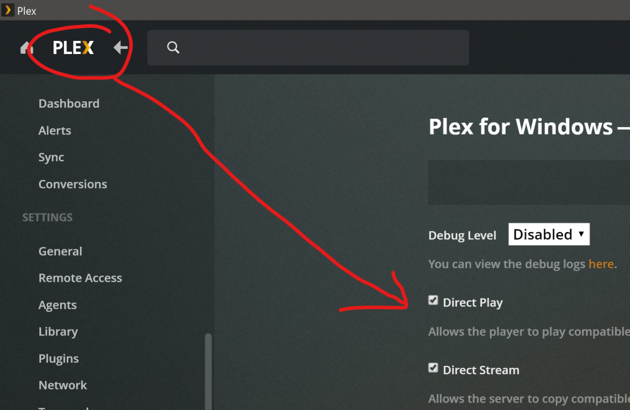Screen dimensions: 630x410
Task: Go to Sync settings
Action: coord(51,157)
